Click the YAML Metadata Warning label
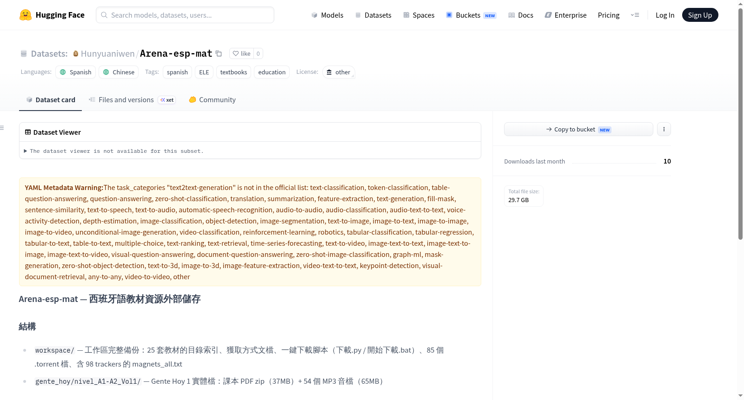The height and width of the screenshot is (400, 744). point(64,188)
